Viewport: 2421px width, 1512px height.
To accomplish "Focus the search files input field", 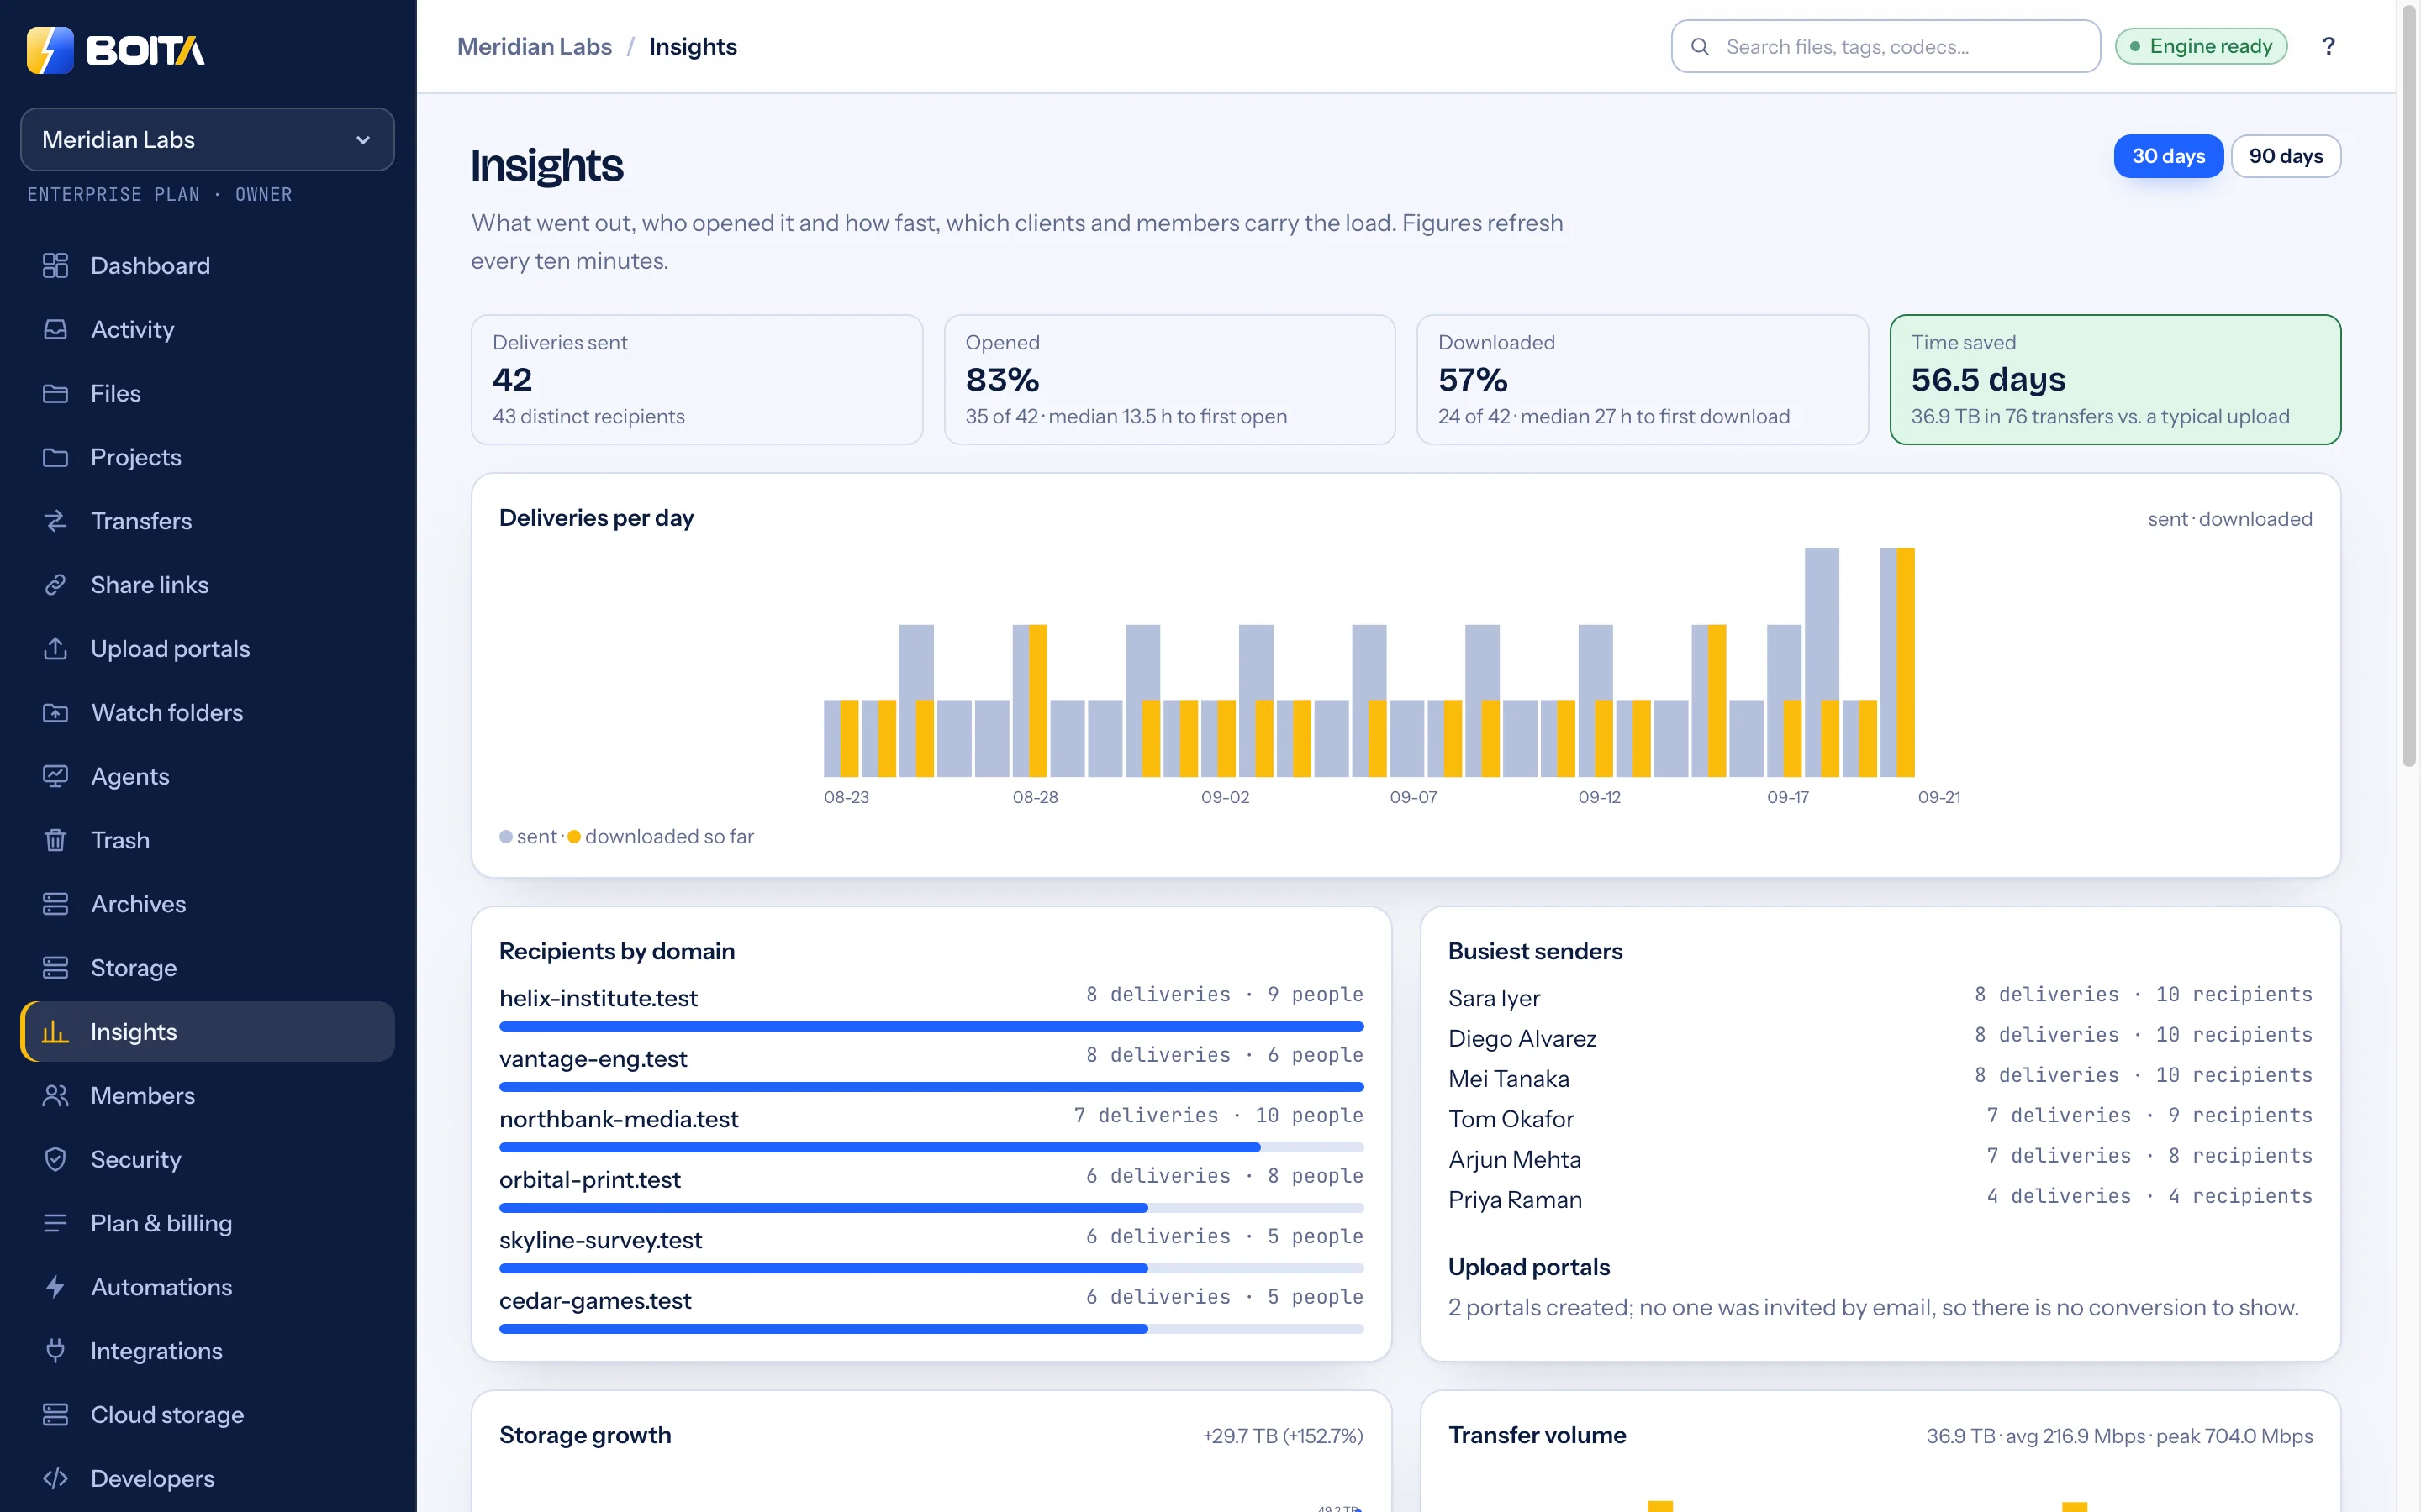I will click(1886, 47).
